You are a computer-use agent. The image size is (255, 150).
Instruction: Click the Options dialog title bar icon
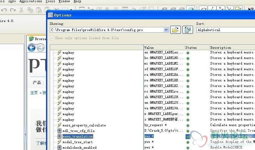coord(50,15)
